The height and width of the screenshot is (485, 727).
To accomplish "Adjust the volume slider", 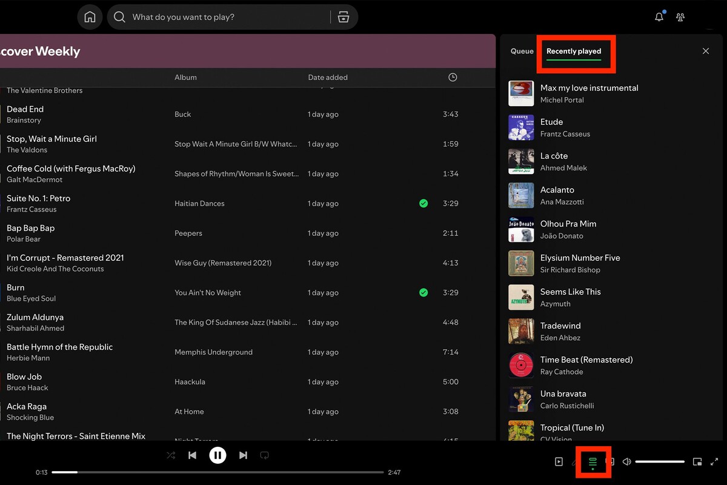I will pyautogui.click(x=660, y=462).
